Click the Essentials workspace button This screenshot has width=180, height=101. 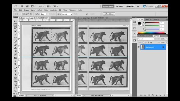pos(108,6)
